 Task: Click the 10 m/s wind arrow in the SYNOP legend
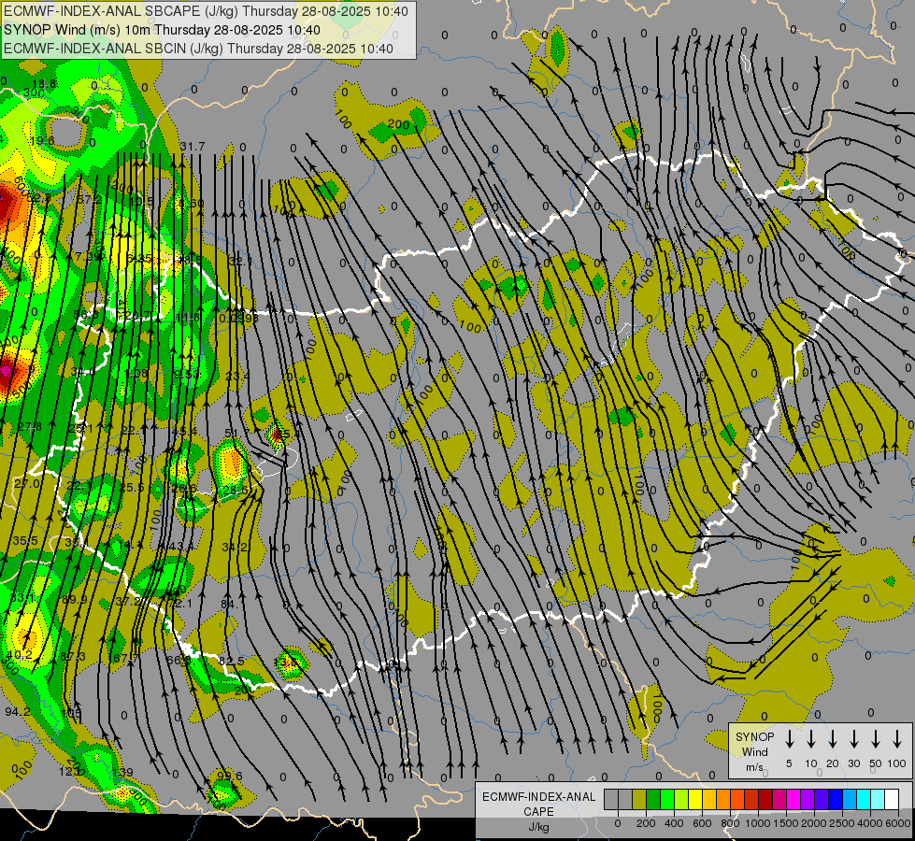pyautogui.click(x=810, y=738)
